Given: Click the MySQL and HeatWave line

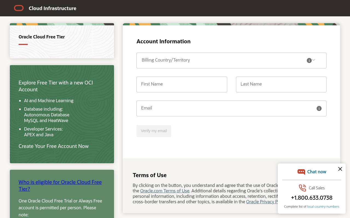Looking at the screenshot, I should tap(46, 120).
